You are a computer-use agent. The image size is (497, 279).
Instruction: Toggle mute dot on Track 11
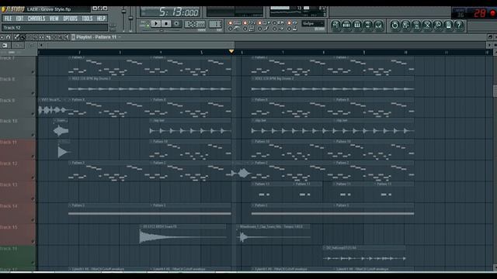pyautogui.click(x=33, y=157)
